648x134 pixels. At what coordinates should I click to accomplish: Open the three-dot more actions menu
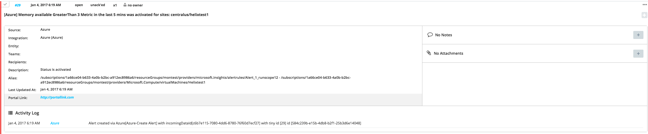[x=645, y=5]
